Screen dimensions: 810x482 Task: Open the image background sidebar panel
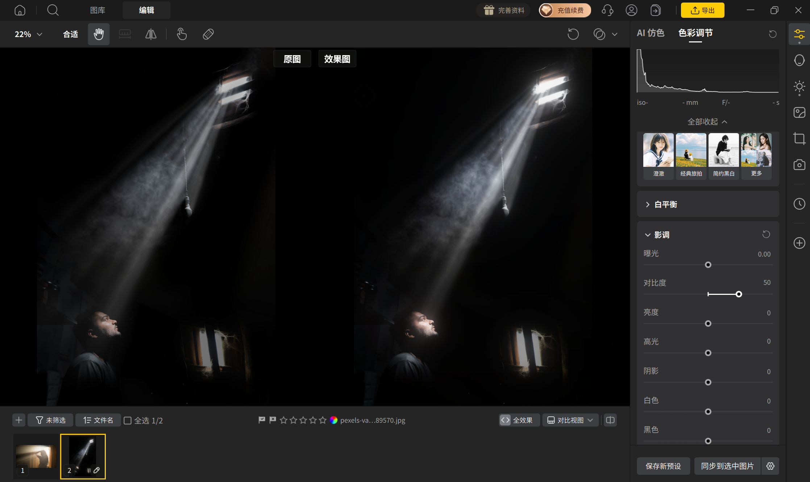tap(799, 112)
